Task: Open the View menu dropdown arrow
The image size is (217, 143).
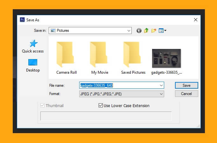Action: pos(165,31)
